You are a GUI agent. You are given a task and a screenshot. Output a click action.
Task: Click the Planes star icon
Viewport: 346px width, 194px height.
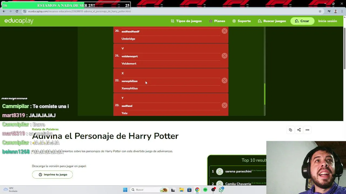tap(211, 21)
